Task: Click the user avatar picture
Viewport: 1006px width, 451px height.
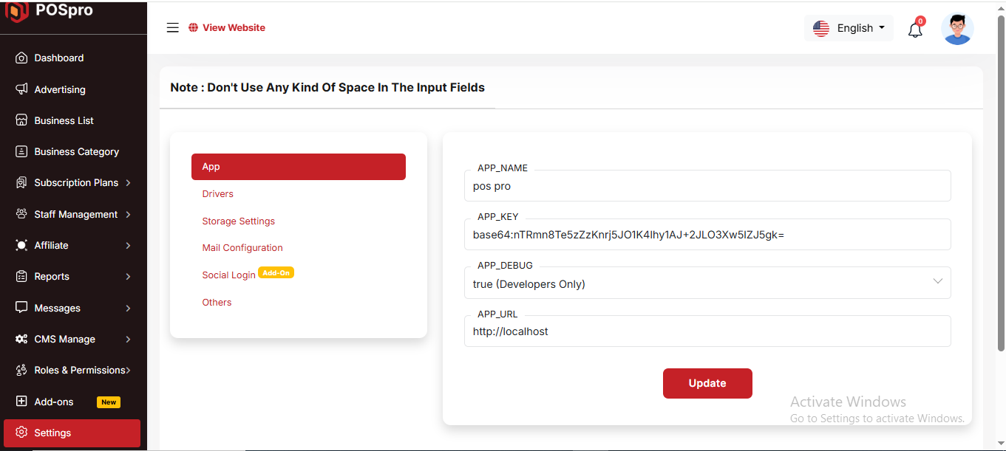Action: click(x=957, y=29)
